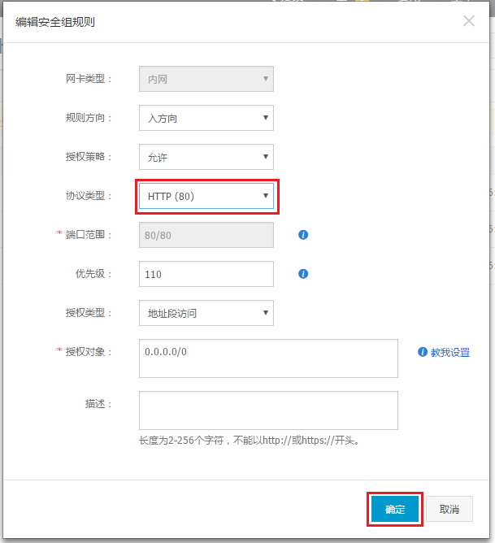This screenshot has width=495, height=543.
Task: Cancel with the 取消 button
Action: click(x=449, y=509)
